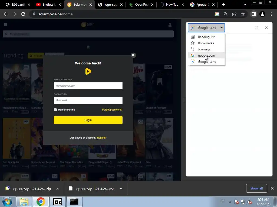Click the Solarmovie search keywords field

pos(88,34)
